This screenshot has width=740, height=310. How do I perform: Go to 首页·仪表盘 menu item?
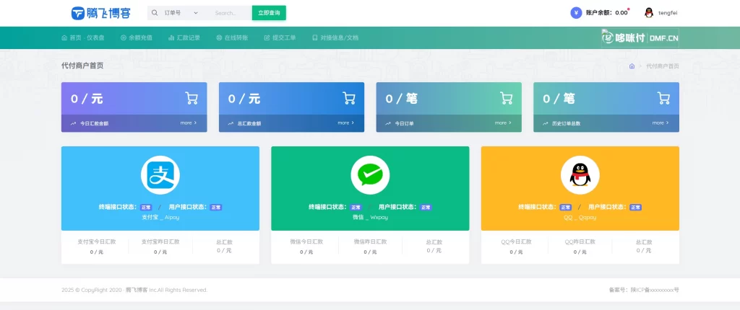click(x=82, y=37)
